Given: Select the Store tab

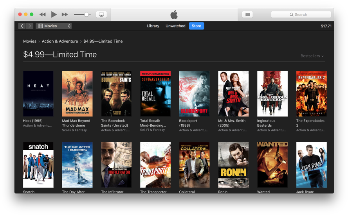Looking at the screenshot, I should pos(197,26).
